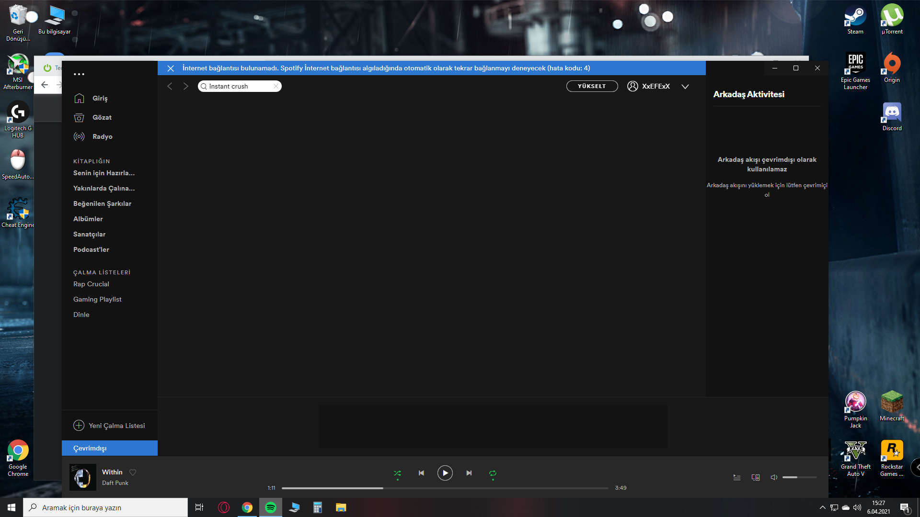Click the instant crush search input field
The width and height of the screenshot is (920, 517).
tap(240, 86)
